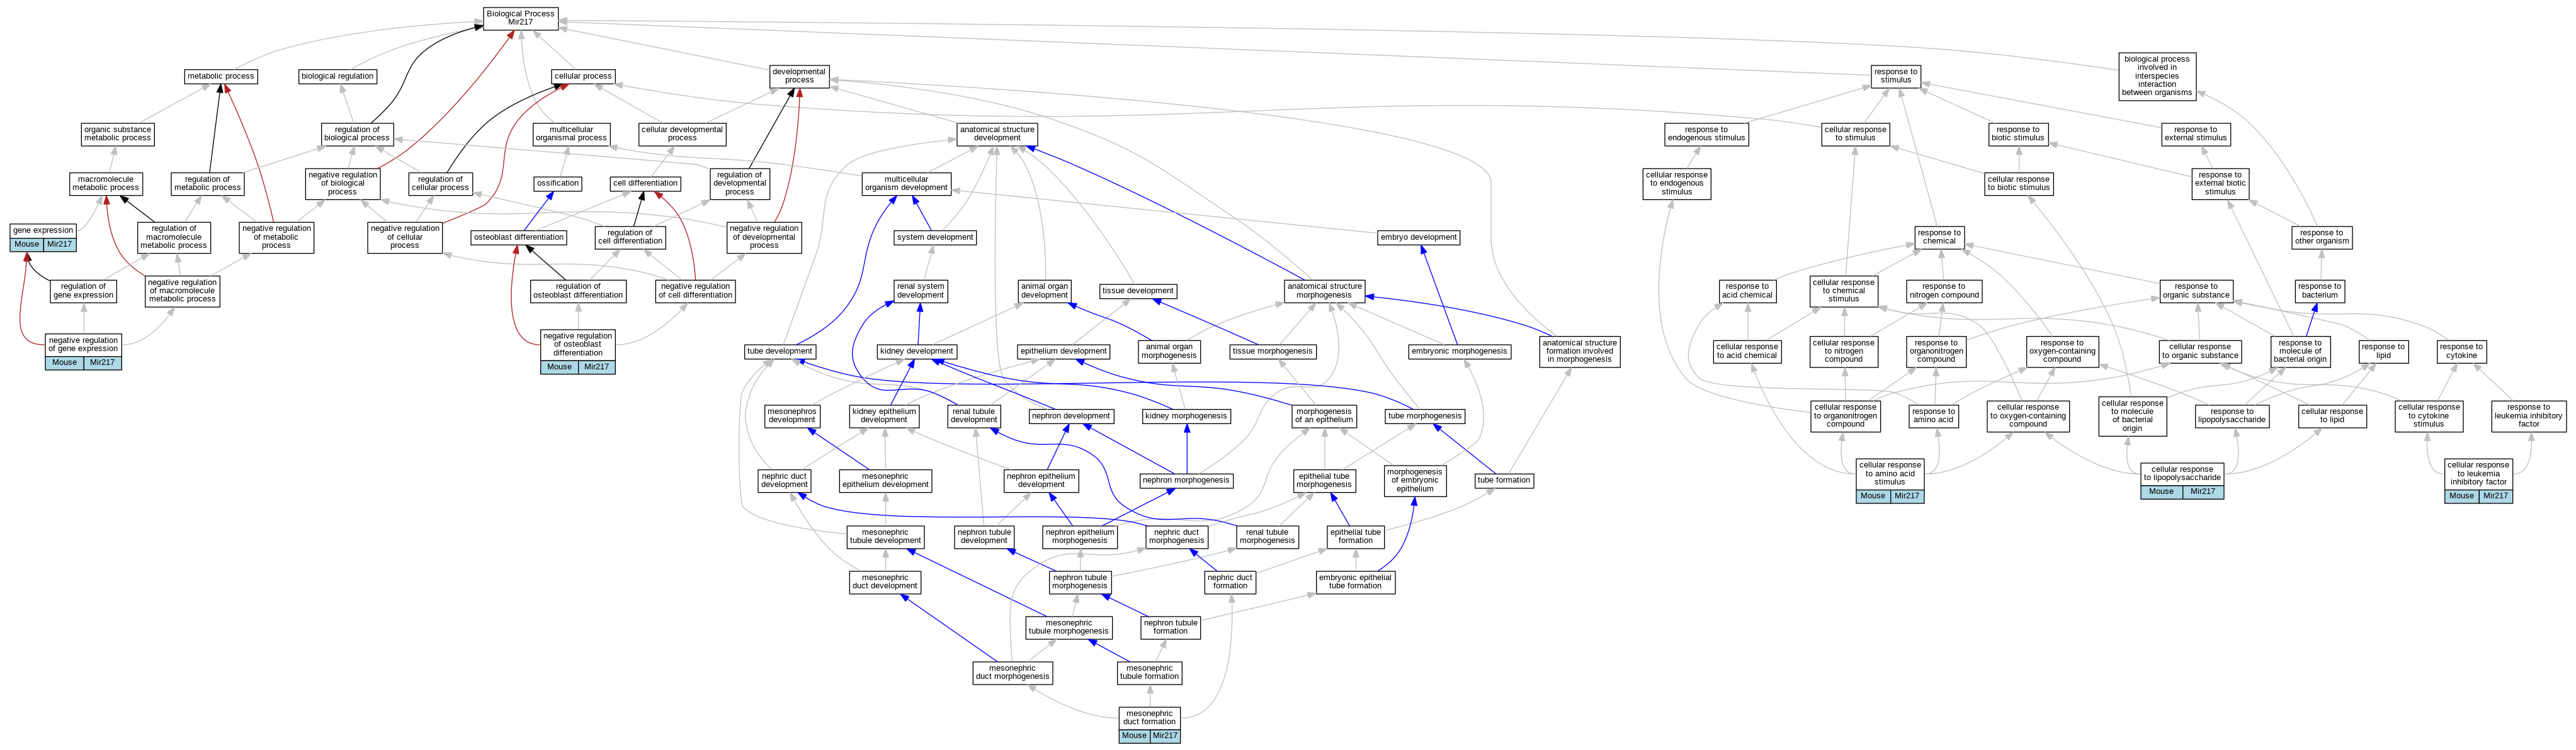The height and width of the screenshot is (750, 2576).
Task: Select 'response to lipopolysaccharide' node
Action: pos(2231,417)
